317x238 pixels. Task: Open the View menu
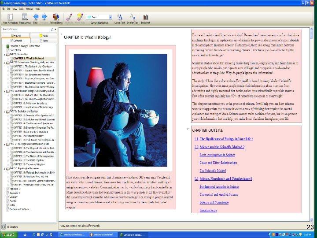click(x=15, y=9)
